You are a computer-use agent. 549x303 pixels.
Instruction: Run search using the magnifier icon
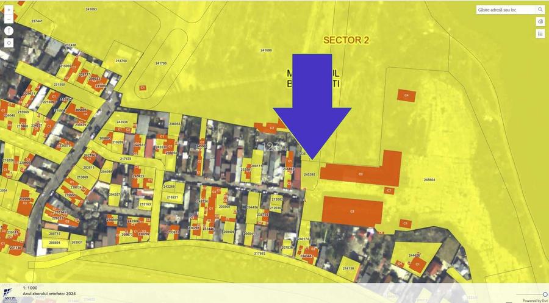pyautogui.click(x=540, y=10)
